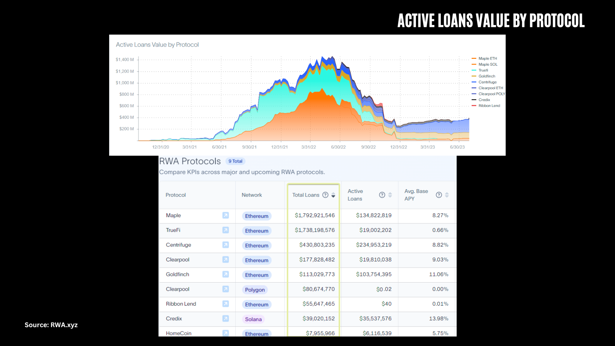Click the Total Loans column header text
The image size is (615, 346).
[306, 195]
